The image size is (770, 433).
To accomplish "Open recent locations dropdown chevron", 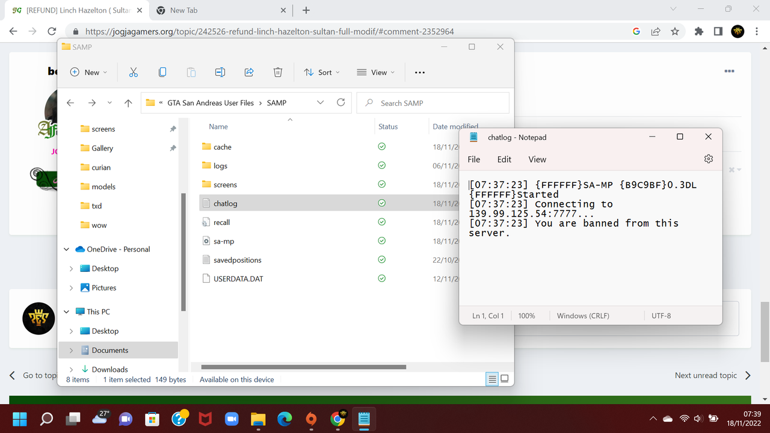I will (109, 103).
